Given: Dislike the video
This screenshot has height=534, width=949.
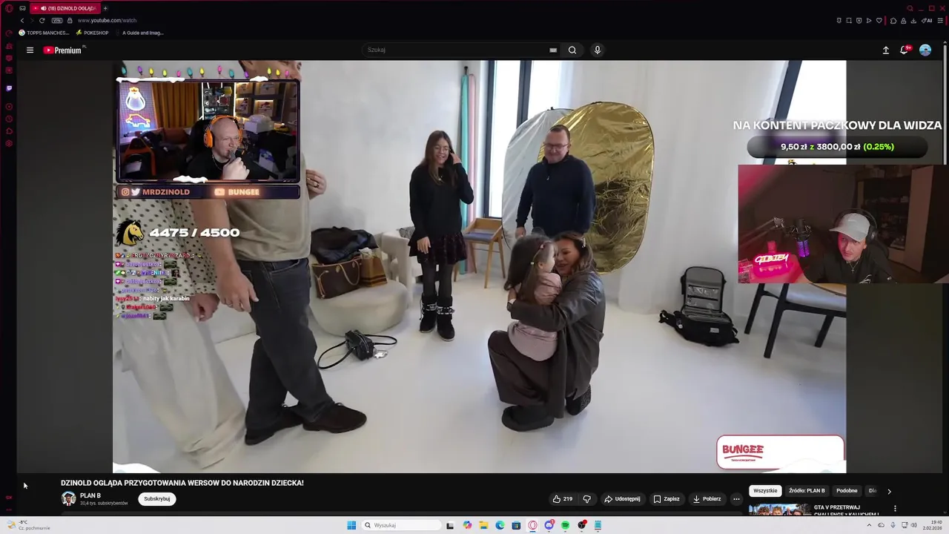Looking at the screenshot, I should click(x=586, y=499).
